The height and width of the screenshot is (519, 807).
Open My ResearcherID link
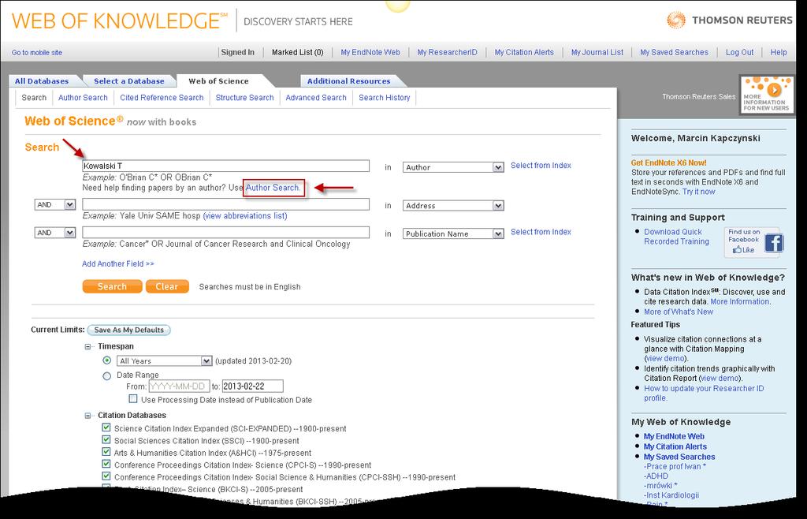pos(448,52)
